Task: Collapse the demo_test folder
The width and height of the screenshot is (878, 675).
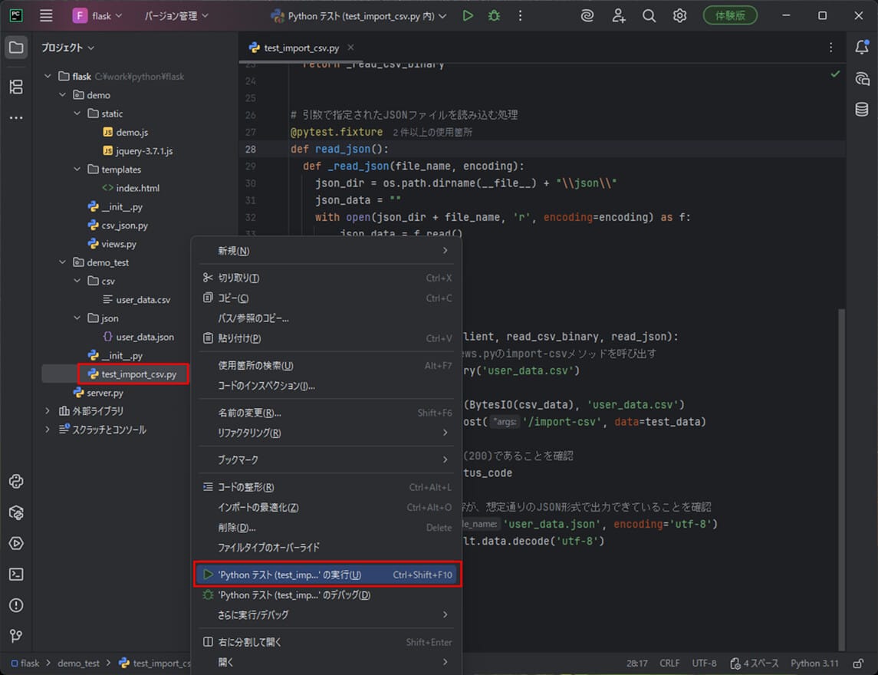Action: click(64, 262)
